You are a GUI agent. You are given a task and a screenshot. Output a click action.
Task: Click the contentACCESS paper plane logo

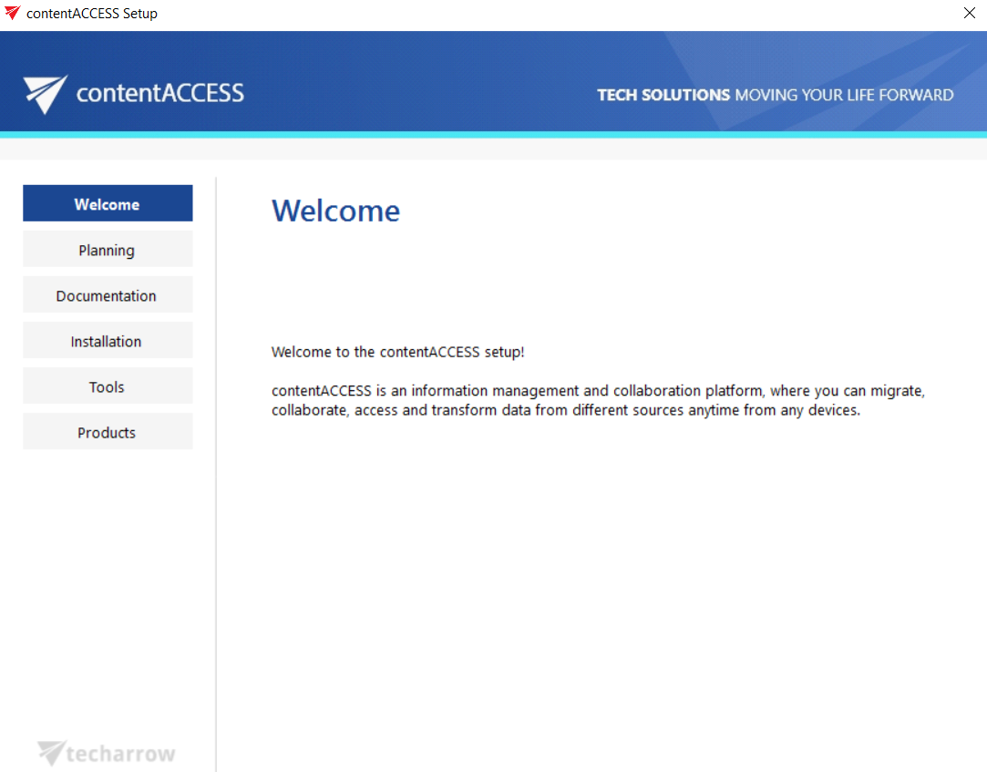46,95
